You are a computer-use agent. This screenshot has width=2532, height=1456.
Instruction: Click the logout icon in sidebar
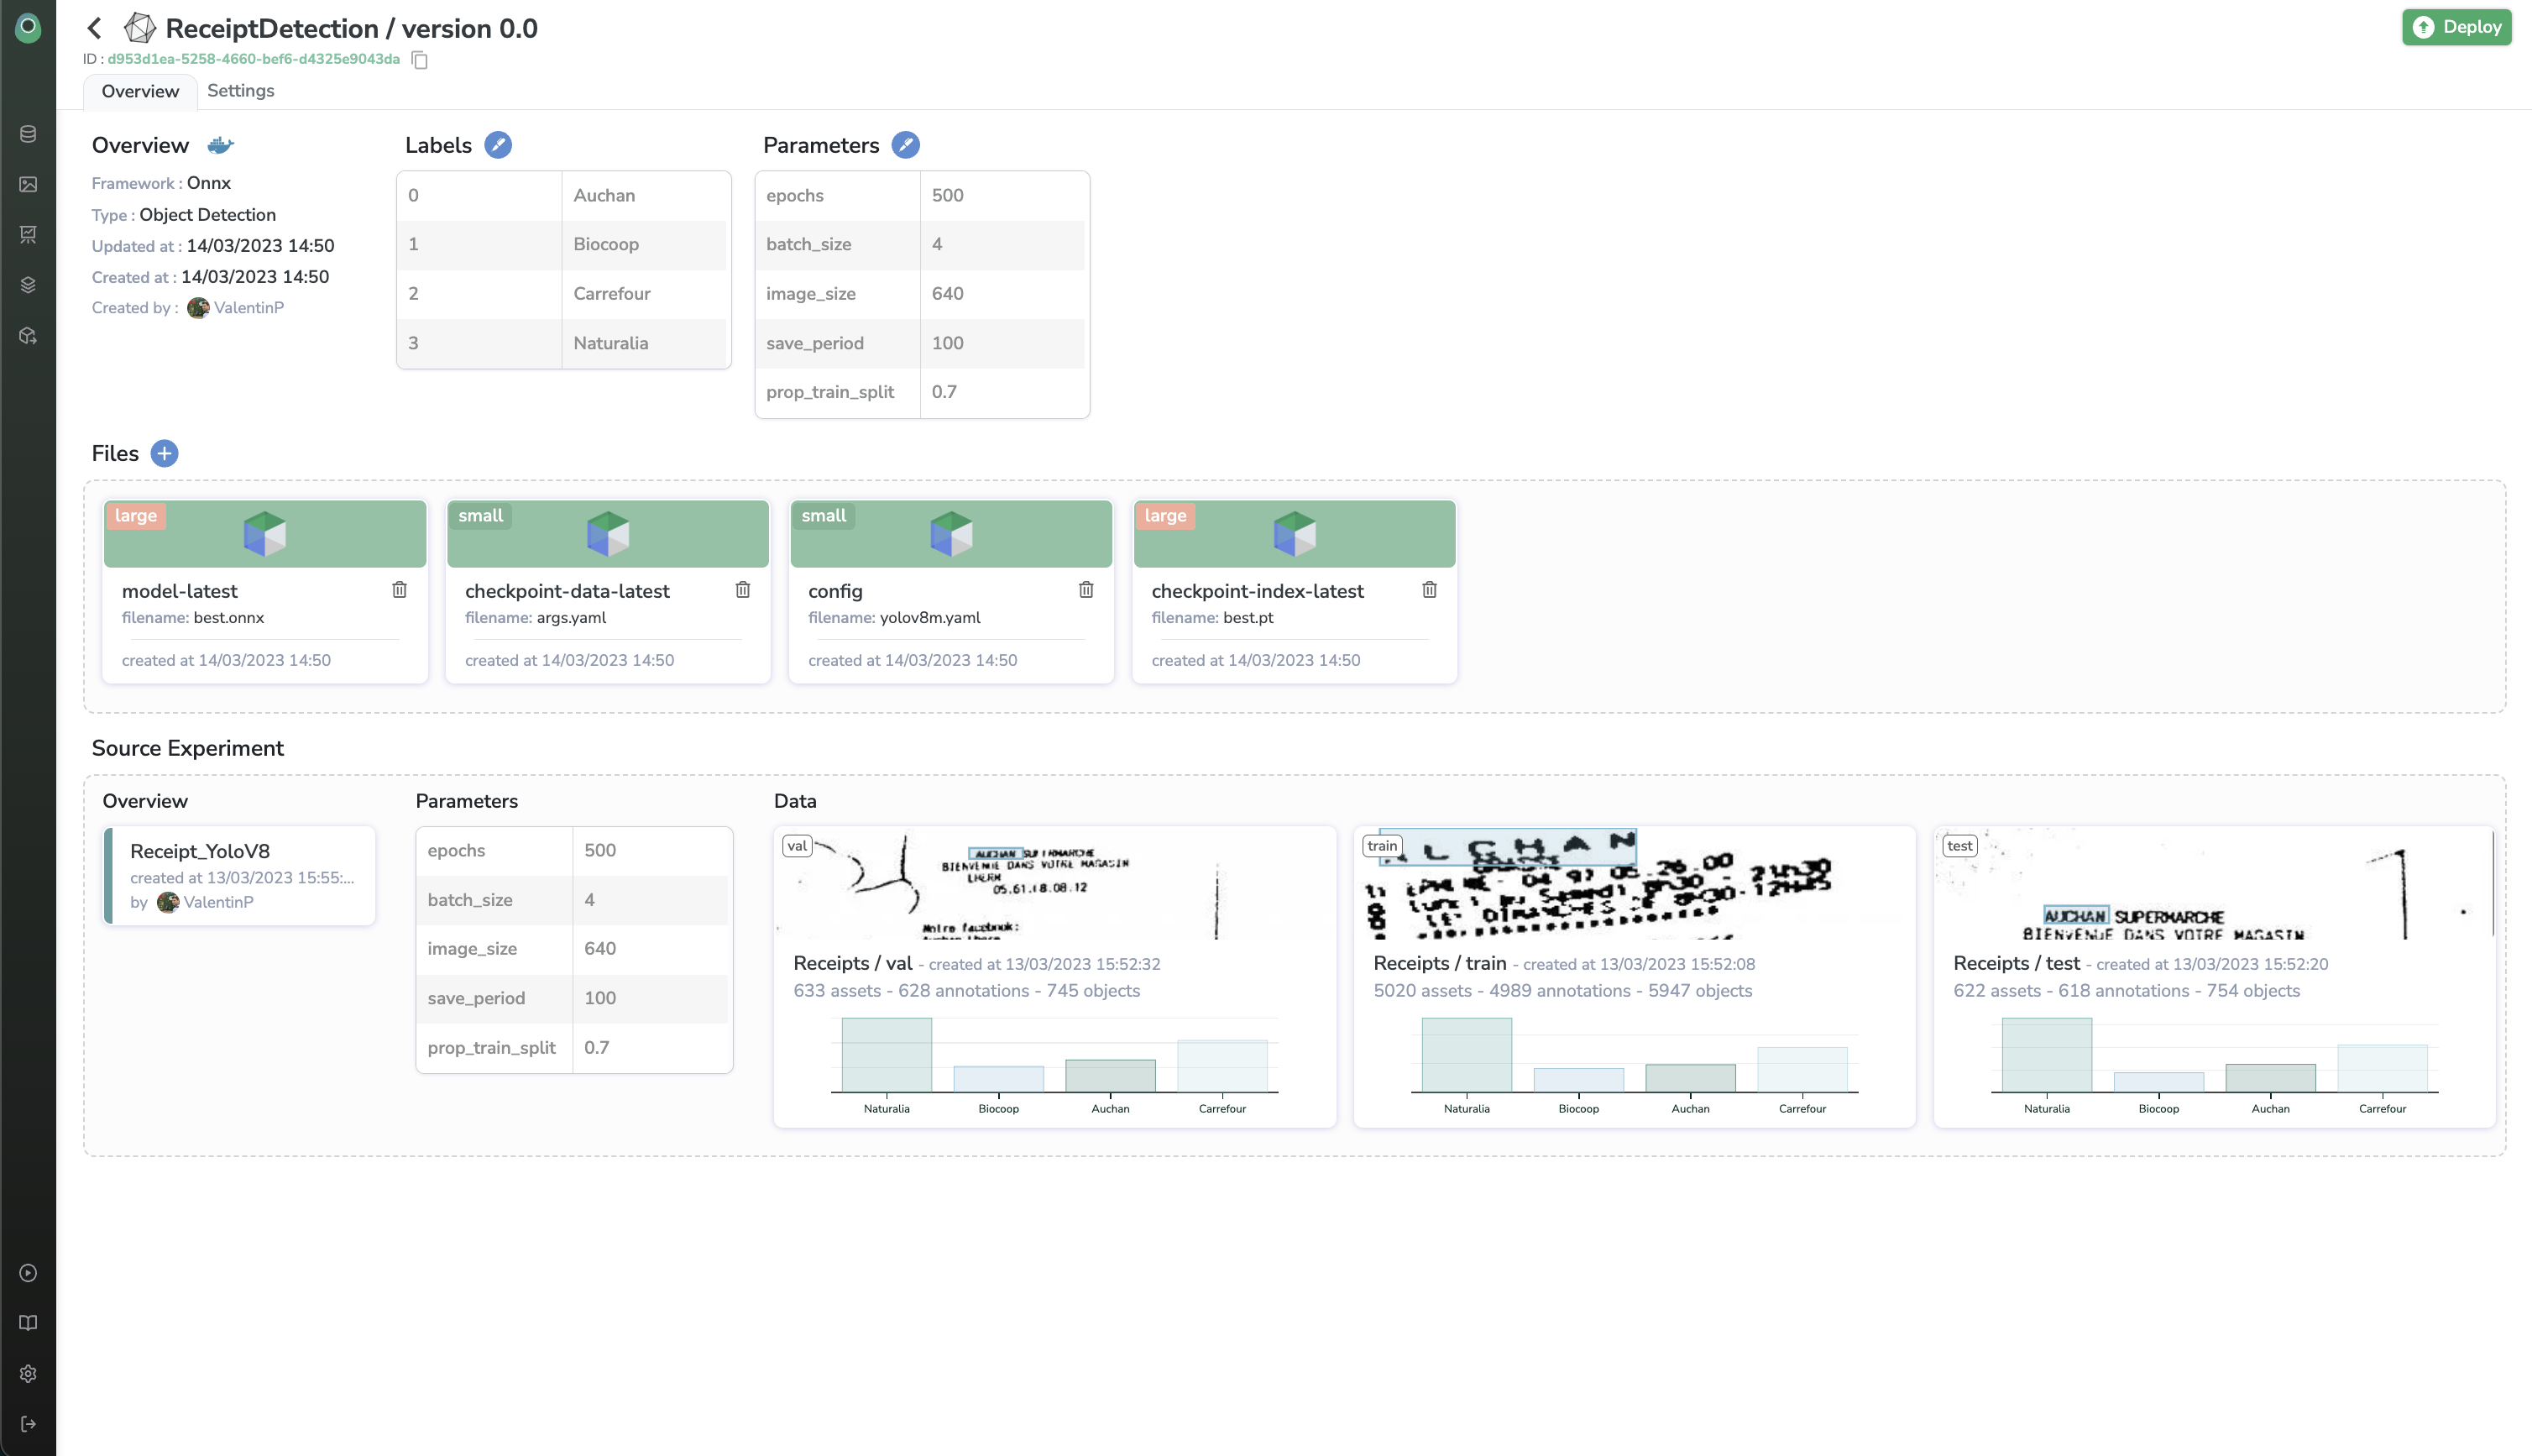pos(28,1424)
